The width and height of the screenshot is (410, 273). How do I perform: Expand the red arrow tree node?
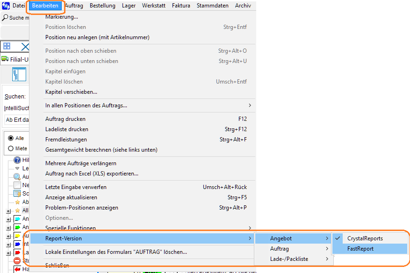8,253
